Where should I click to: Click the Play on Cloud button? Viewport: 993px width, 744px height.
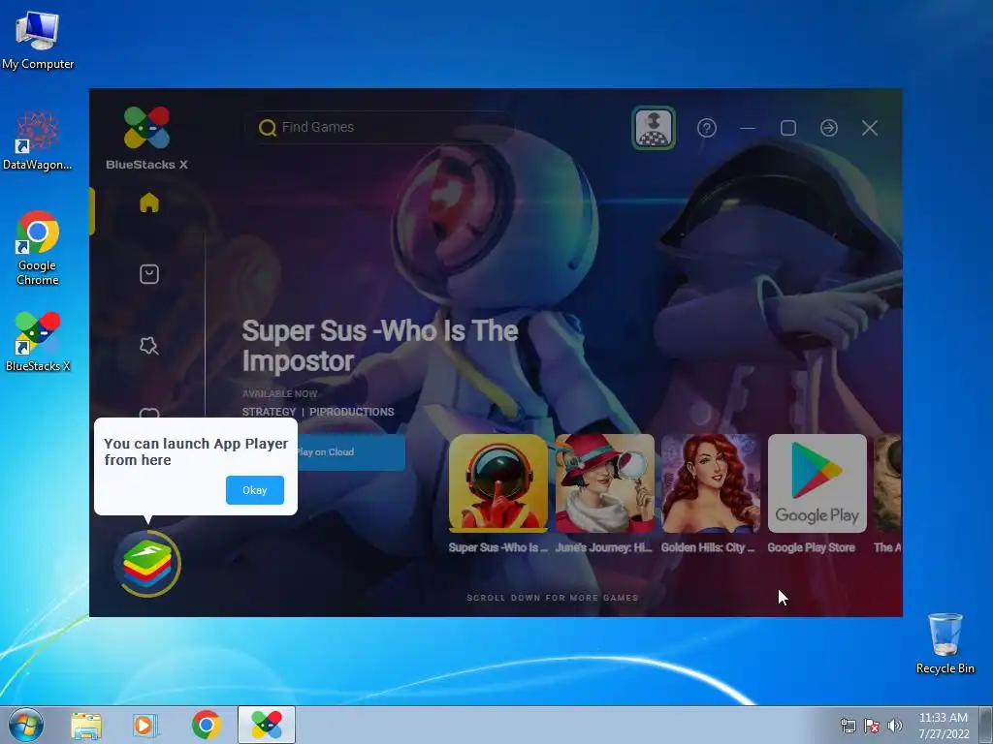click(351, 452)
